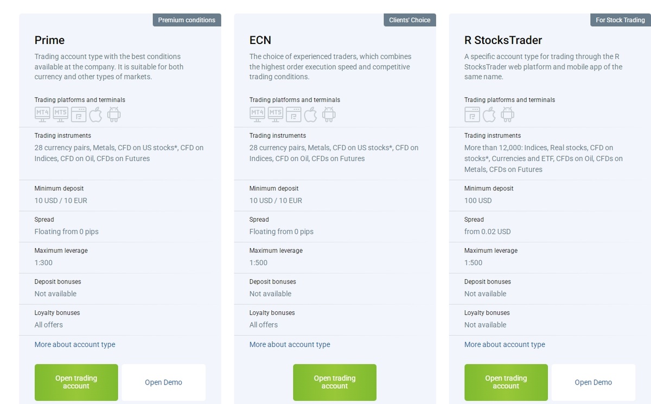Viewport: 651px width, 404px height.
Task: View more about R StocksTrader account type
Action: pos(505,344)
